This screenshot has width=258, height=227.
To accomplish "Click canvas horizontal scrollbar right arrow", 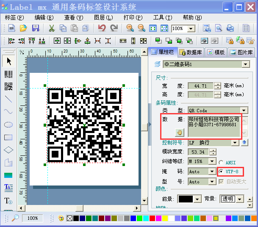I will tap(136, 208).
